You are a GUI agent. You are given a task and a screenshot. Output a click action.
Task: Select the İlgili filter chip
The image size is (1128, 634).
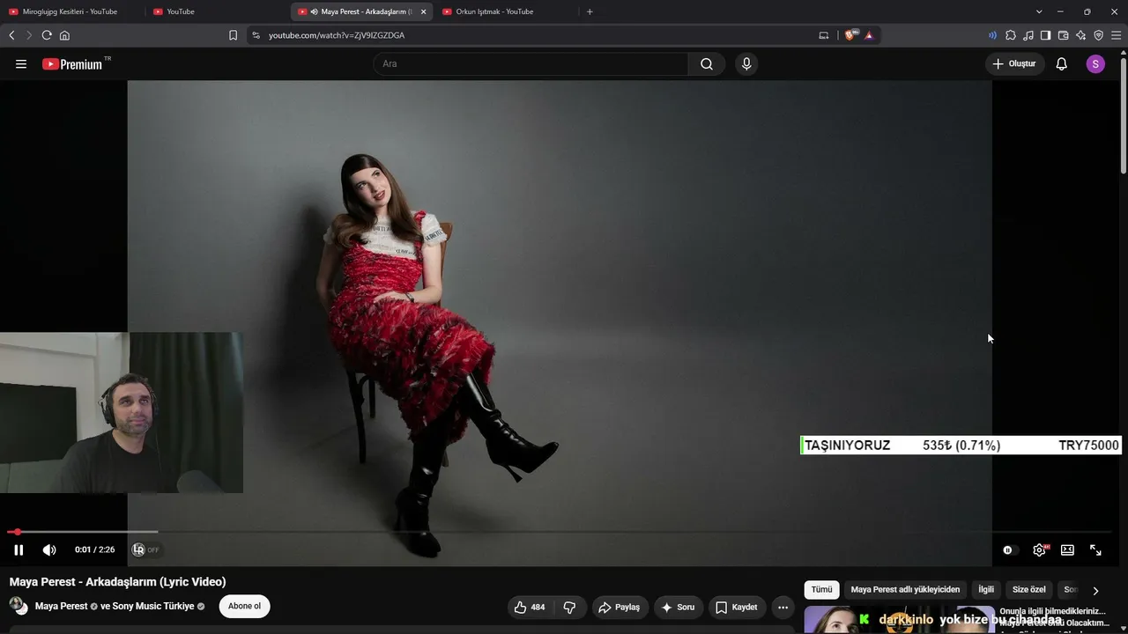[x=986, y=590]
